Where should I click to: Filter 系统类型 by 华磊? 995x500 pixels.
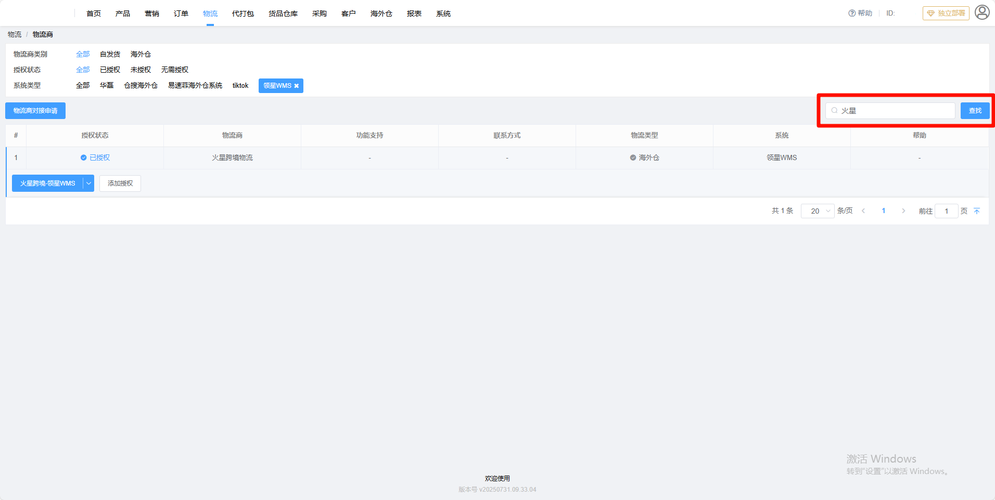coord(107,85)
